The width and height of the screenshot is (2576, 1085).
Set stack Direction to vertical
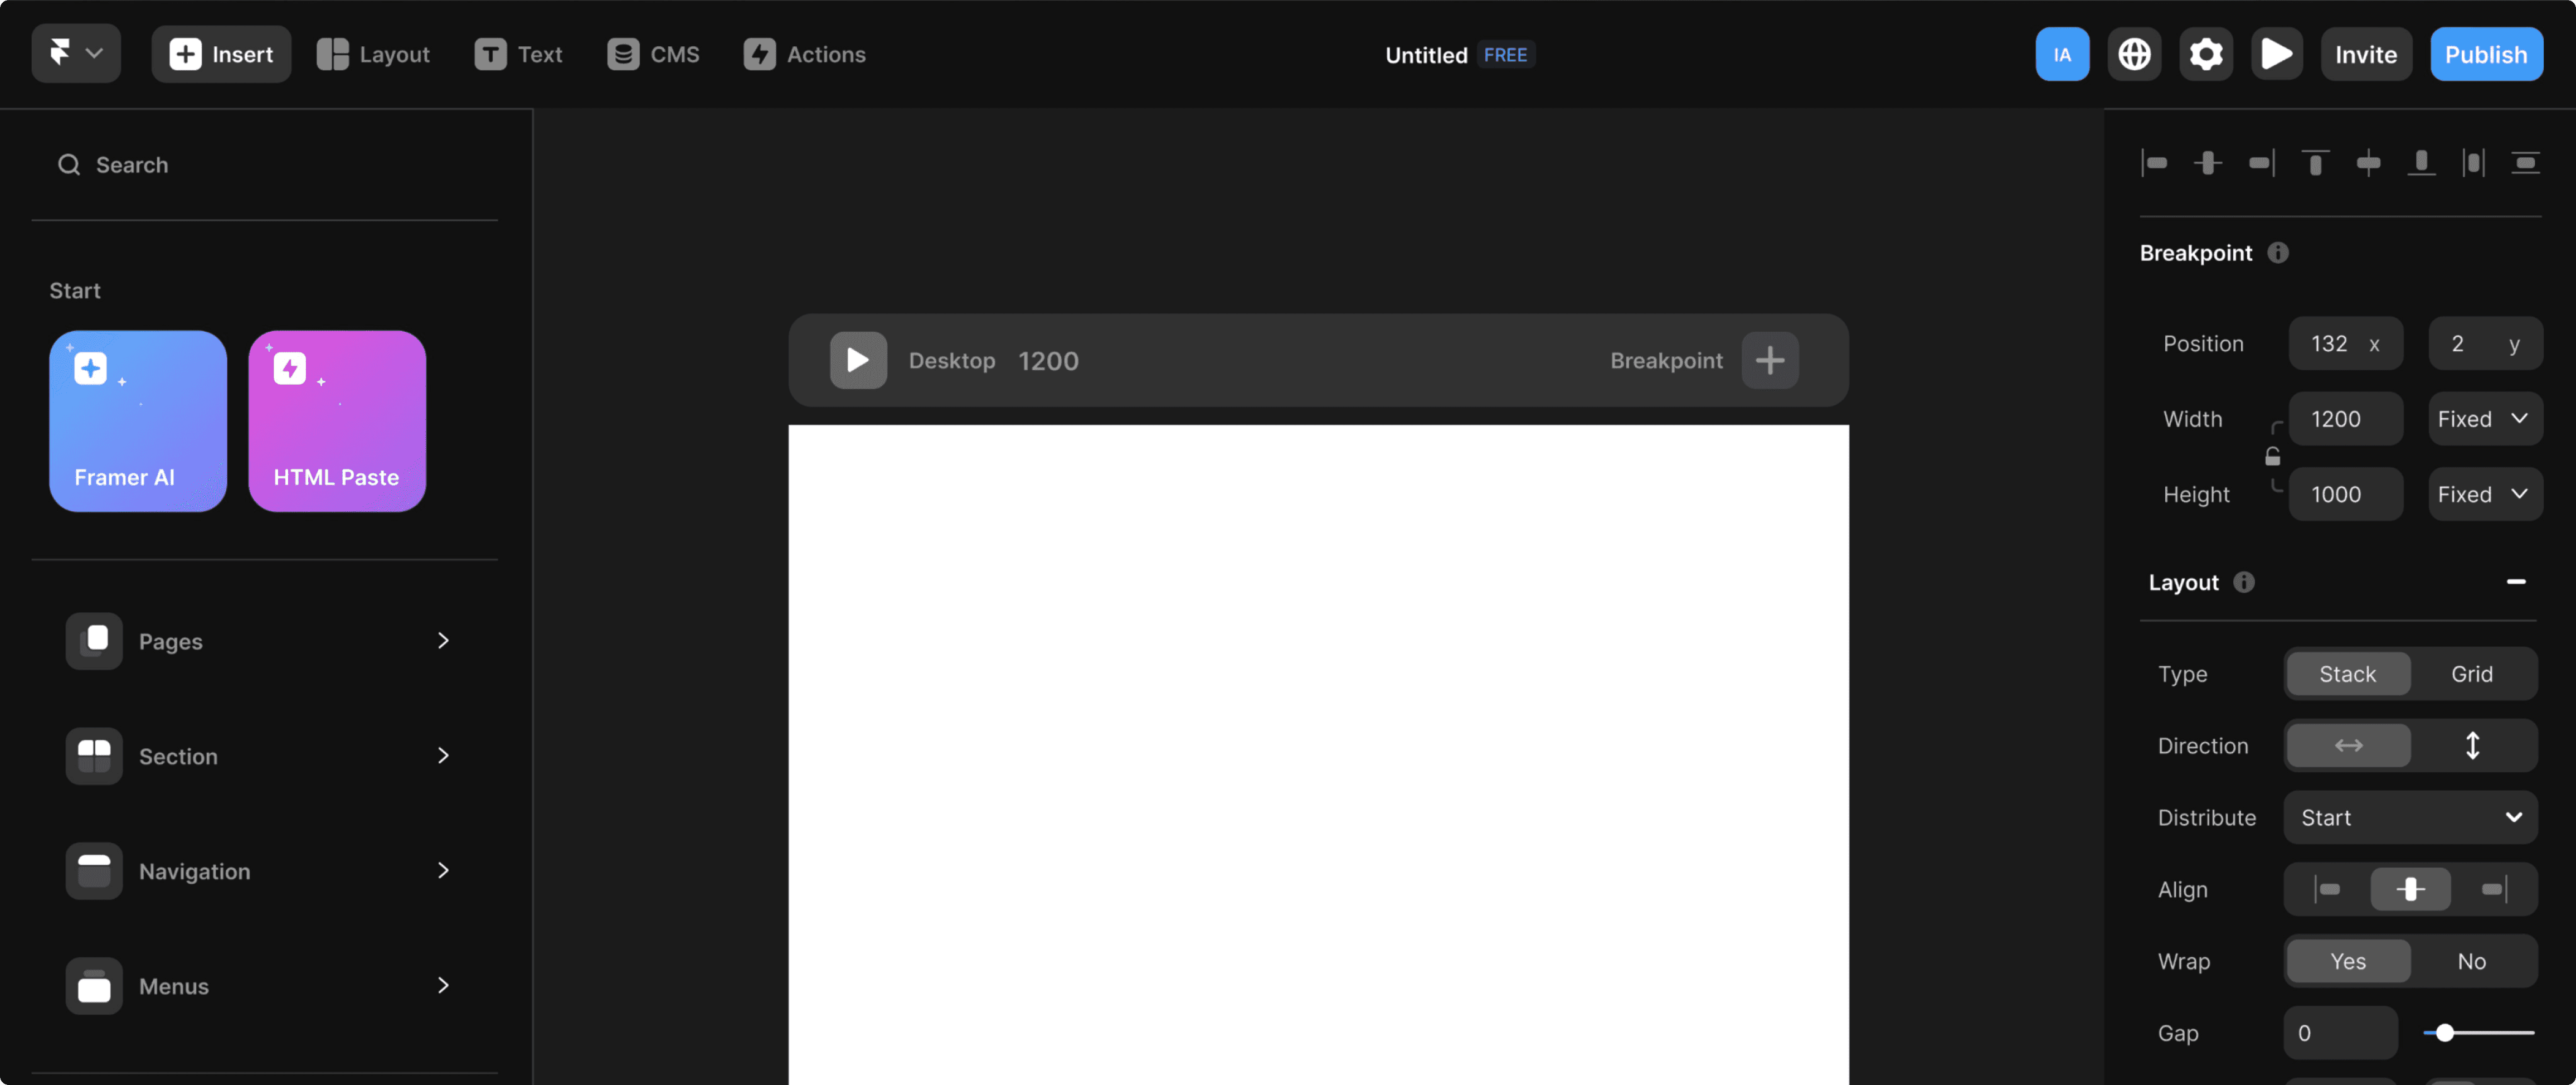[2473, 745]
